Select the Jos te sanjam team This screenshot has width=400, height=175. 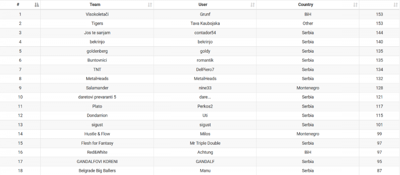pyautogui.click(x=97, y=33)
